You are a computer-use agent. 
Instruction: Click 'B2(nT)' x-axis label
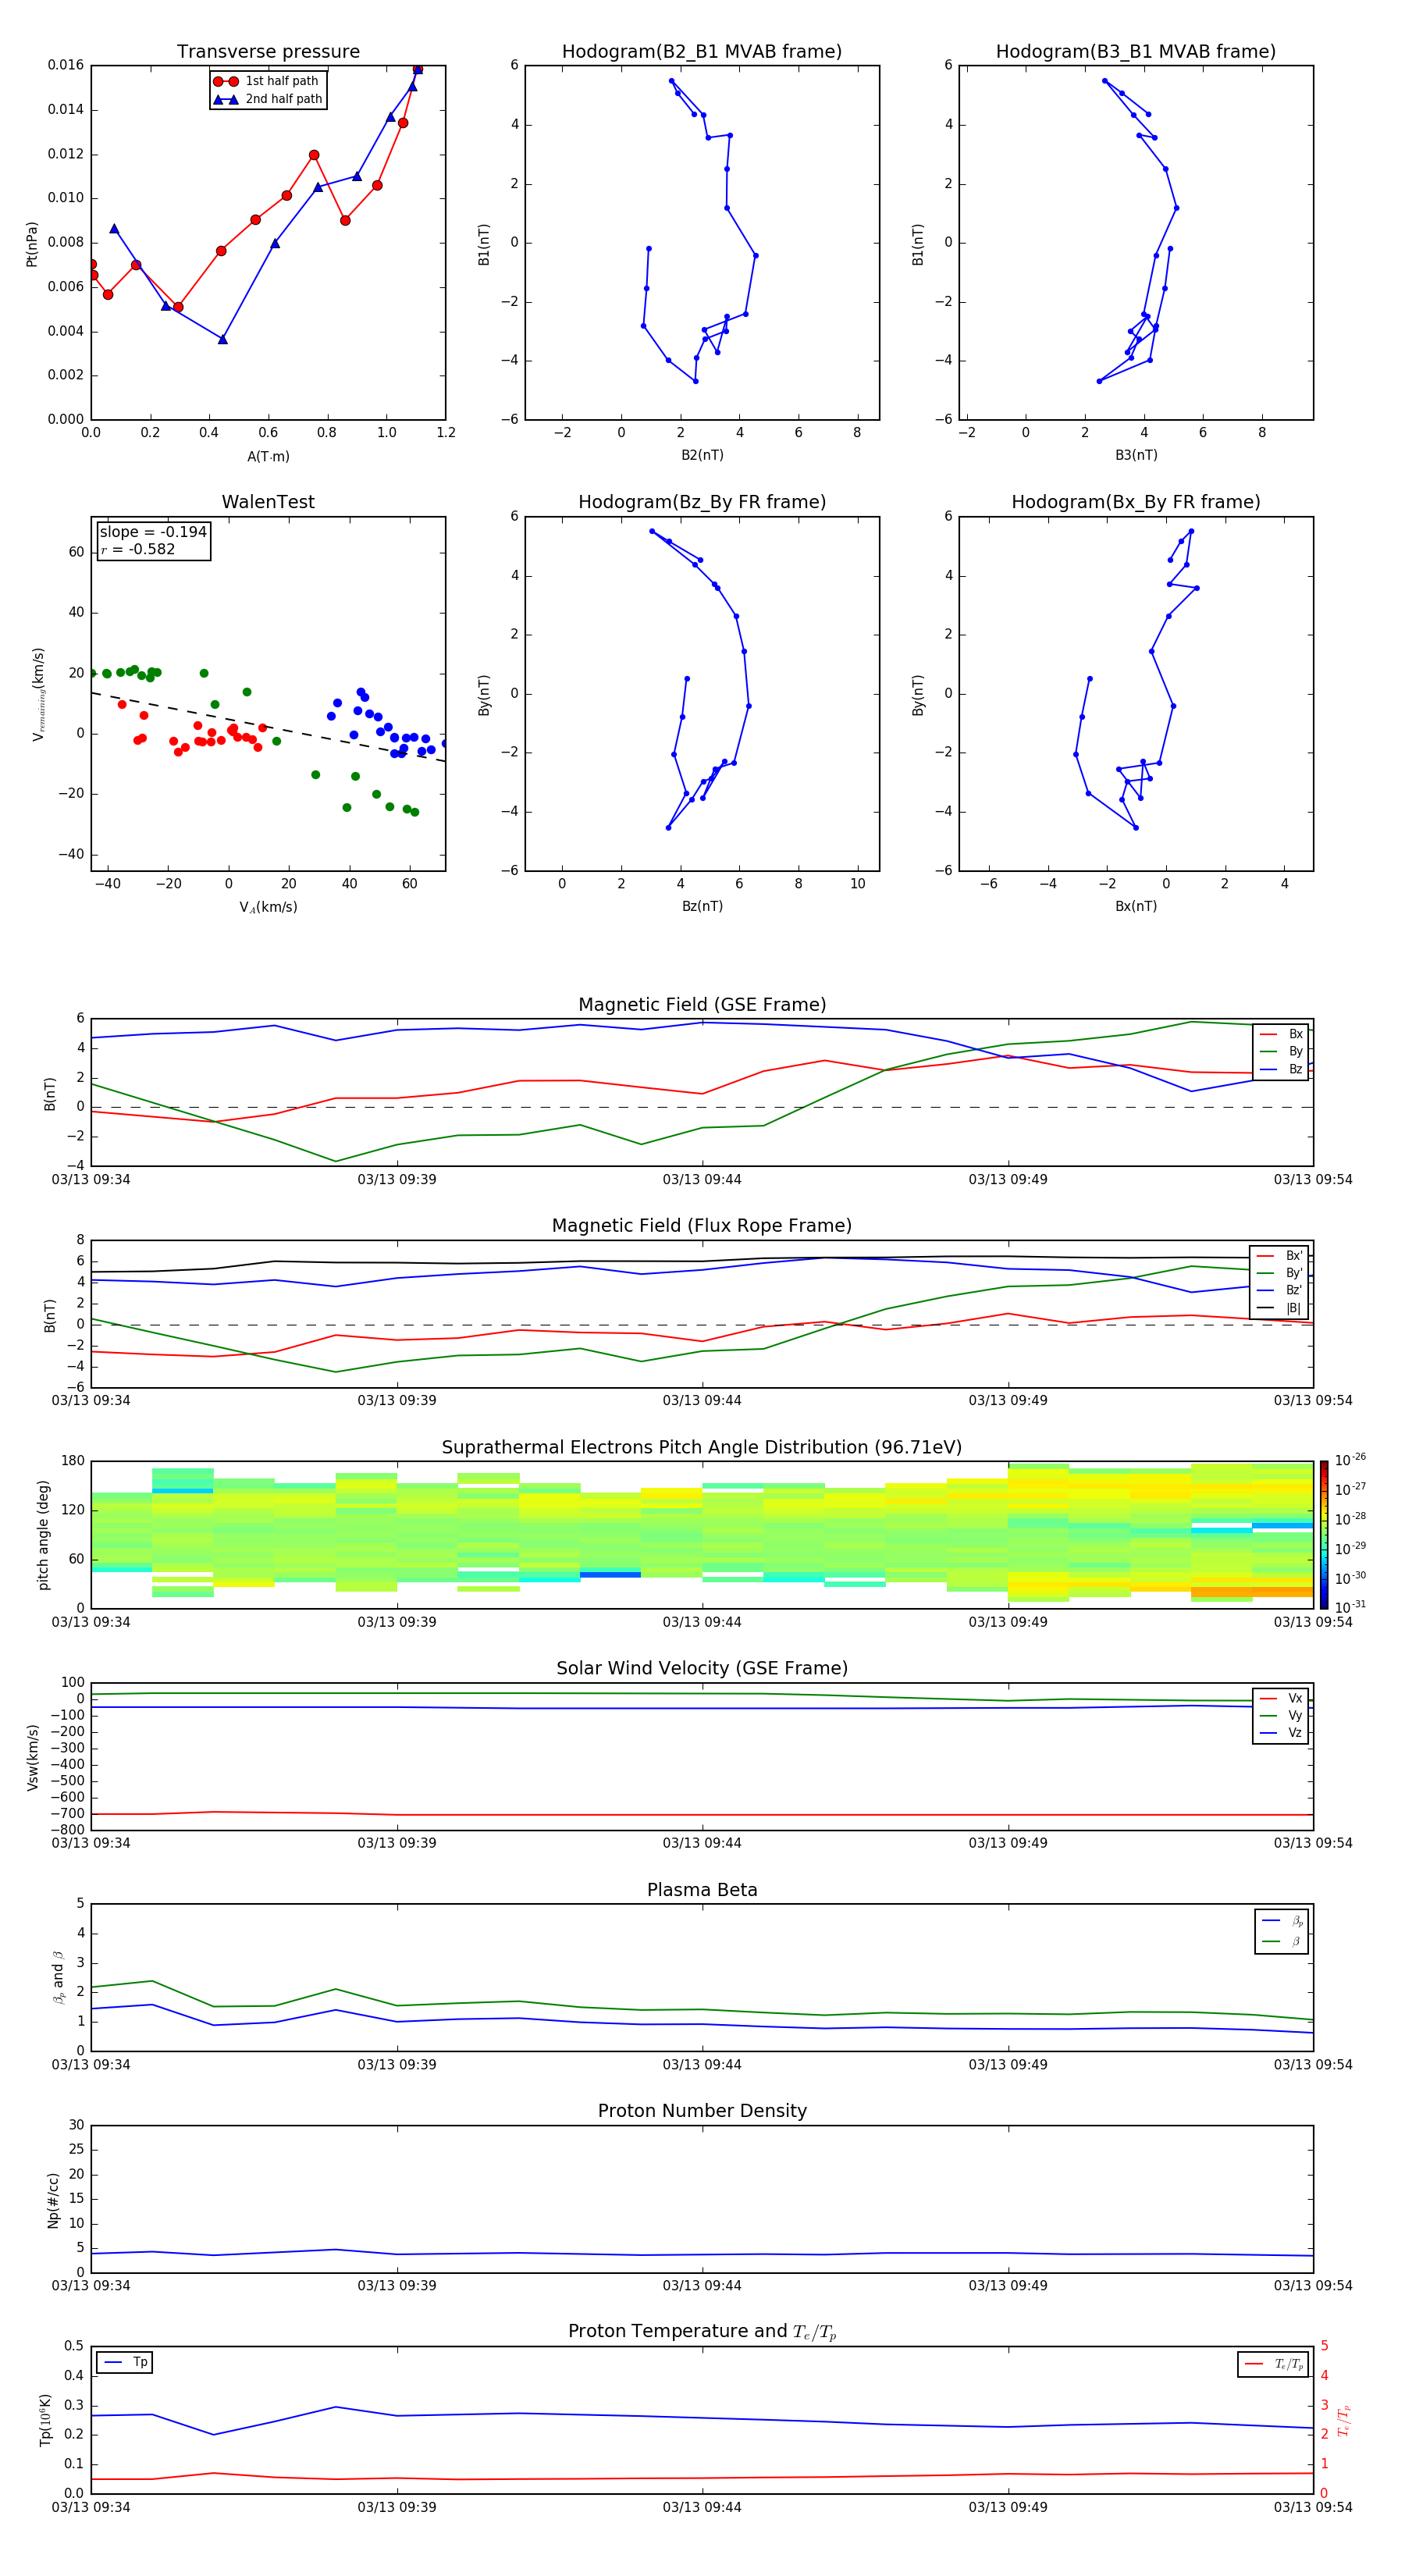point(702,455)
